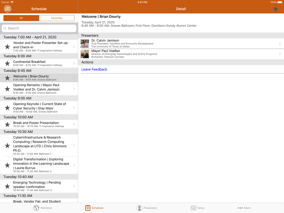The image size is (284, 213).
Task: View Mayor Paul Voelker's photo thumbnail
Action: click(x=85, y=54)
